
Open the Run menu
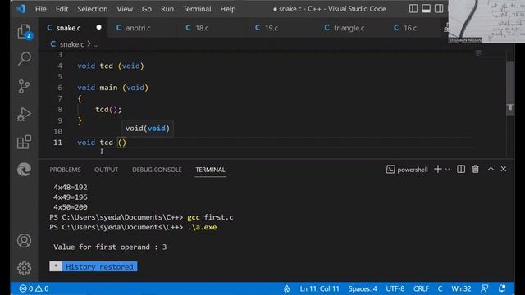pos(167,9)
